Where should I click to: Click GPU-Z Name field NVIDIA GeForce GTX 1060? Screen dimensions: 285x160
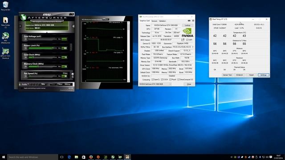pyautogui.click(x=166, y=25)
